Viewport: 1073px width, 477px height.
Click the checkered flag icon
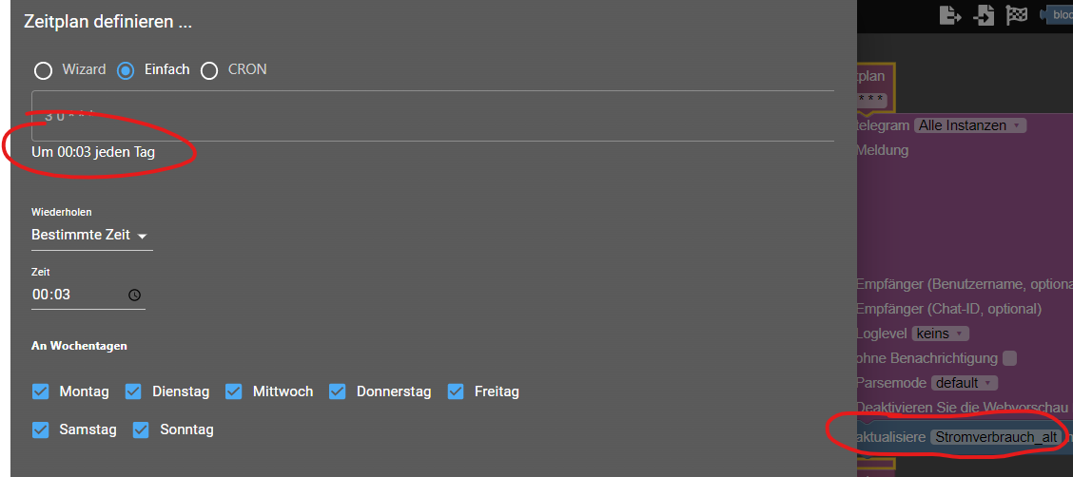(1017, 14)
